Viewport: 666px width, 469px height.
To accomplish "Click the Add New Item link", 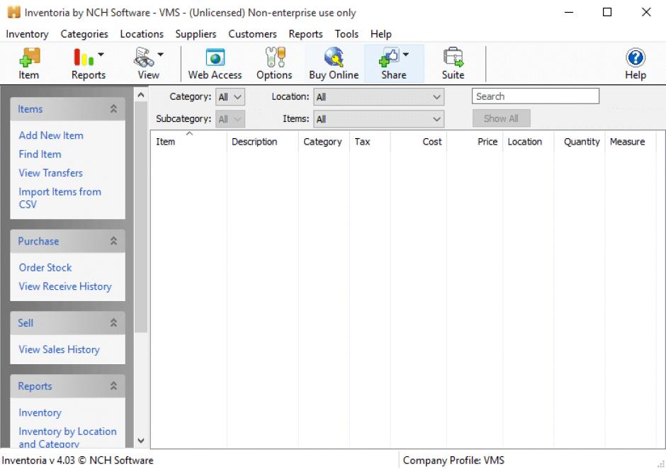I will 51,135.
